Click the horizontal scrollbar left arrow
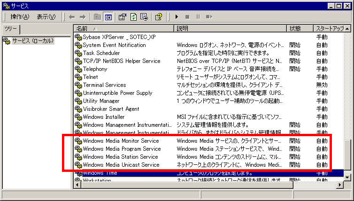 (77, 185)
